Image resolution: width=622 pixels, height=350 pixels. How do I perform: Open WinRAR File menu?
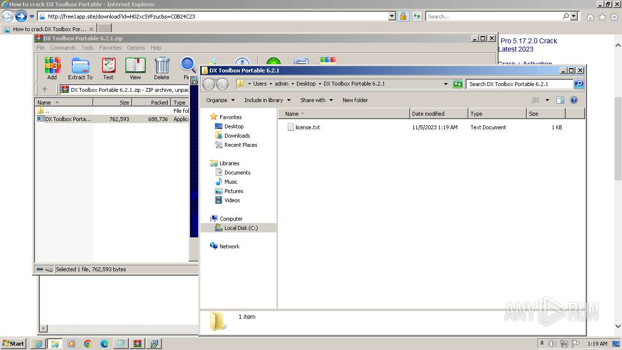40,48
